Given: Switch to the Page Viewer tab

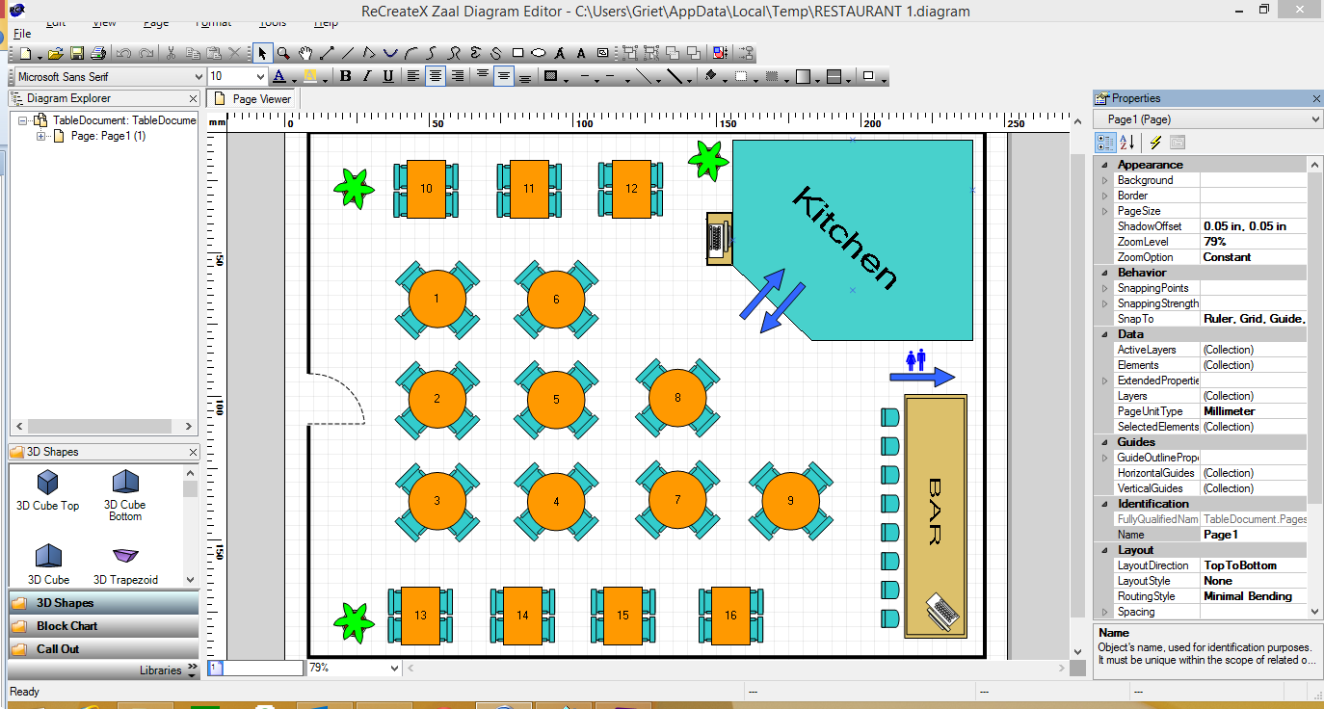Looking at the screenshot, I should 252,98.
